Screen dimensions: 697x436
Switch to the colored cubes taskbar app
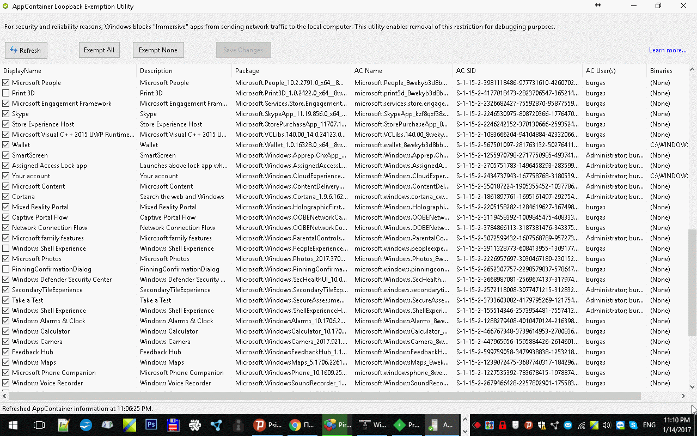[x=337, y=425]
